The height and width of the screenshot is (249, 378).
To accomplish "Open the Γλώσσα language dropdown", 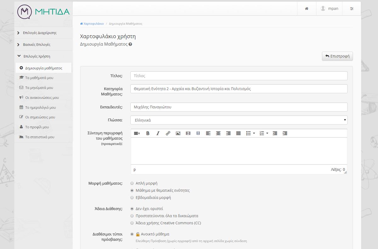I will click(239, 120).
